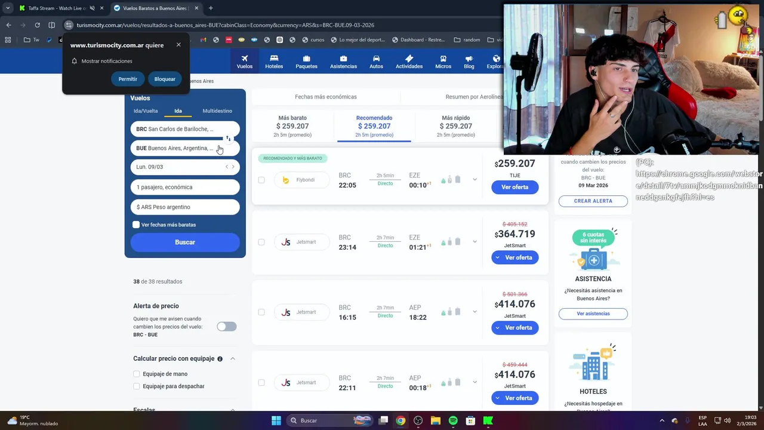Click the Windows taskbar Buscar search box
The width and height of the screenshot is (764, 430).
tap(329, 420)
